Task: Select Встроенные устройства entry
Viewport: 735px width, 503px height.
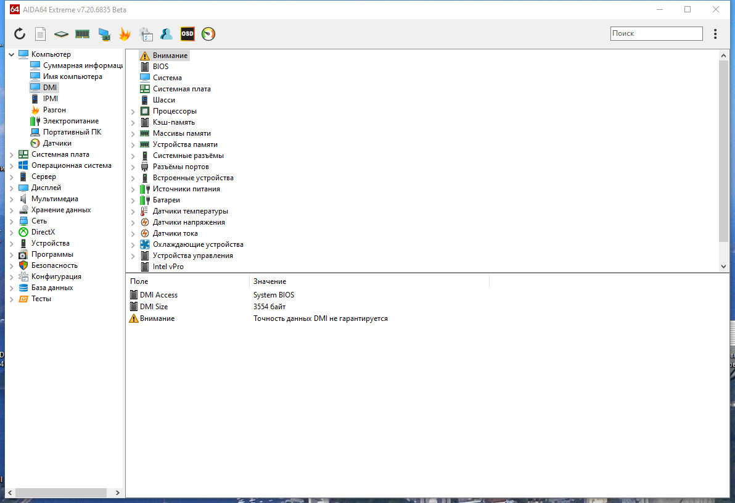Action: tap(187, 178)
